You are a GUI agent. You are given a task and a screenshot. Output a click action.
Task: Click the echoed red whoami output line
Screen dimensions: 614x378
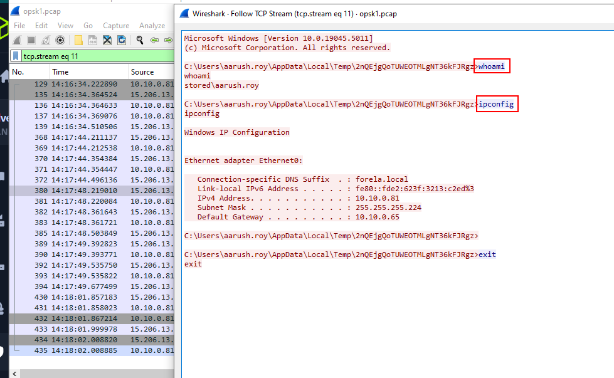click(198, 75)
